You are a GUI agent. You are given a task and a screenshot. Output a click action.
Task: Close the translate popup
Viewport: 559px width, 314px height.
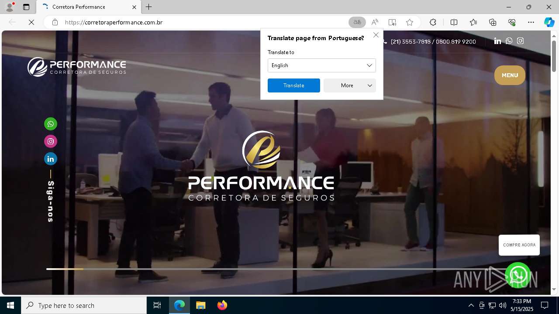pyautogui.click(x=376, y=35)
